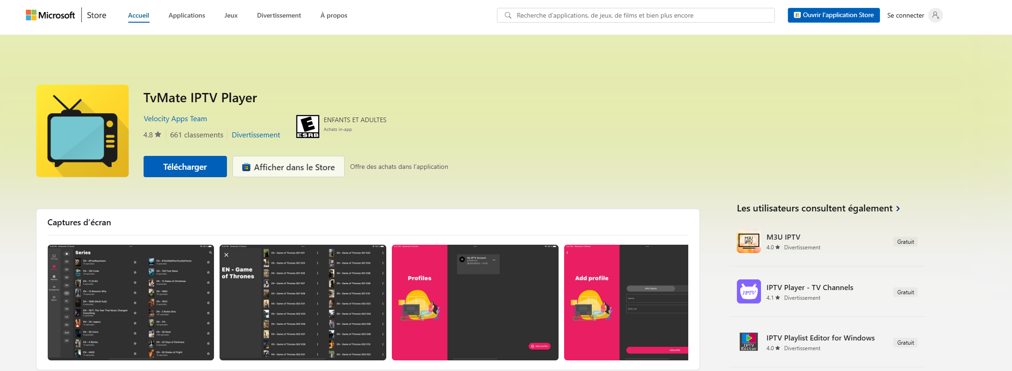Screen dimensions: 1012x371
Task: Click Se connecter link
Action: pyautogui.click(x=905, y=15)
